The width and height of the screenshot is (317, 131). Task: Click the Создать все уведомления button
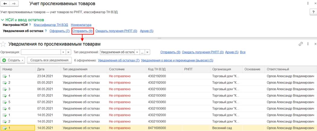coord(50,60)
